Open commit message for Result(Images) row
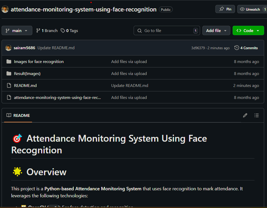 (x=129, y=73)
